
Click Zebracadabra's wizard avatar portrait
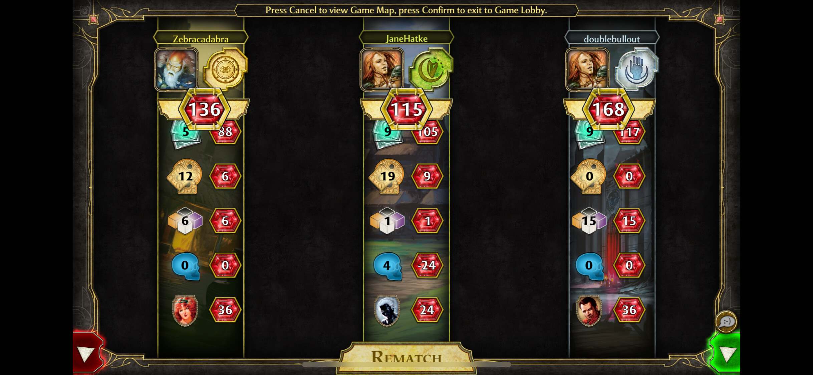pyautogui.click(x=176, y=69)
